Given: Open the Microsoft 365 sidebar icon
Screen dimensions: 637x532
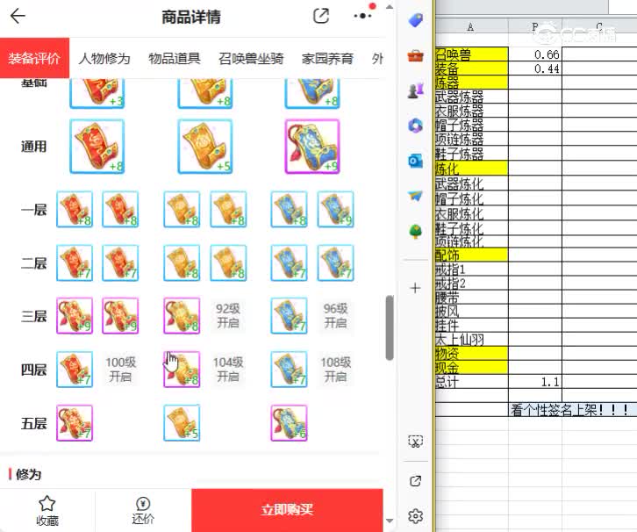Looking at the screenshot, I should click(415, 126).
